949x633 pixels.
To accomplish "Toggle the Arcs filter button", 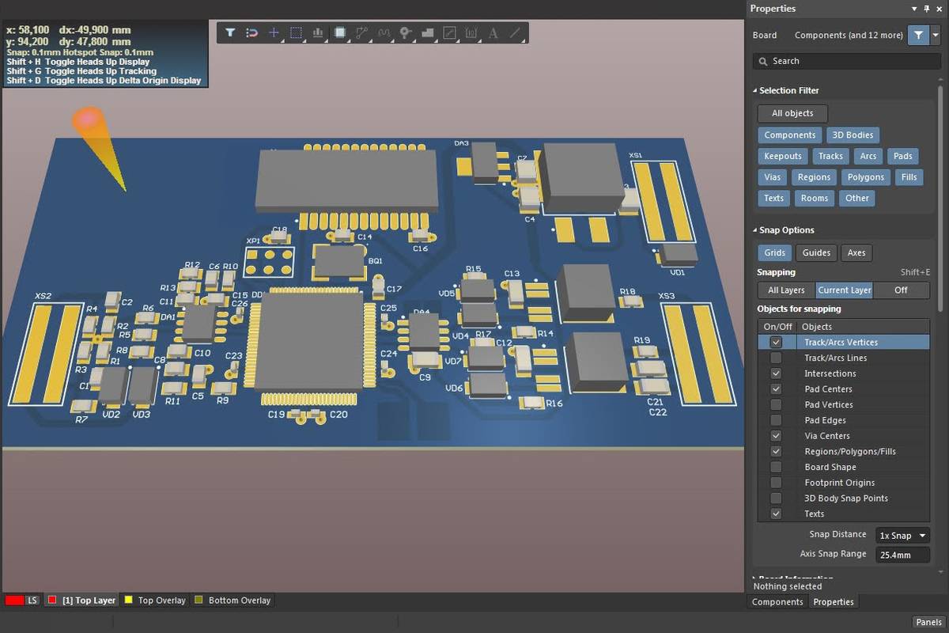I will coord(868,157).
